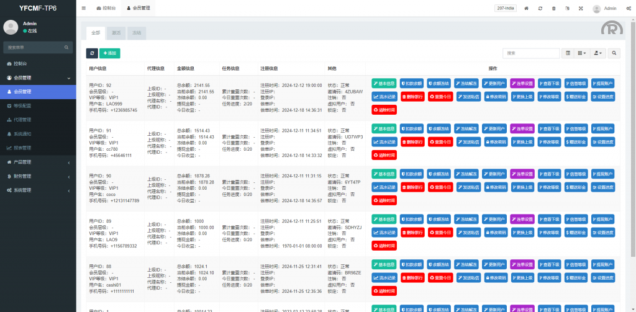This screenshot has width=636, height=312.
Task: Enter fullscreen with the expand arrows icon
Action: (581, 9)
